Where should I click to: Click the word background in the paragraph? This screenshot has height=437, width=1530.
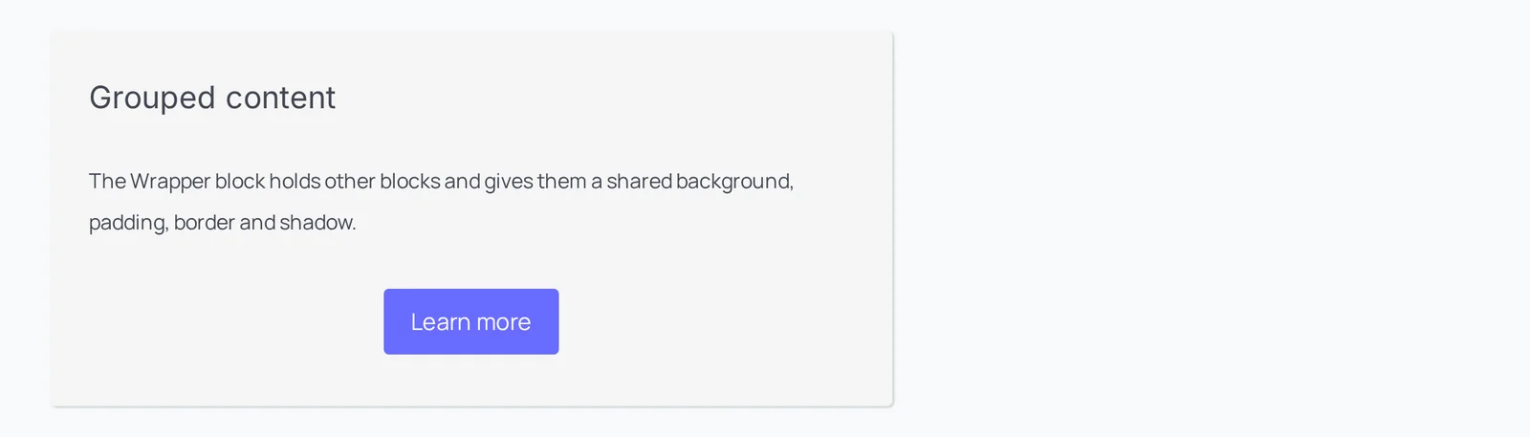(x=732, y=182)
